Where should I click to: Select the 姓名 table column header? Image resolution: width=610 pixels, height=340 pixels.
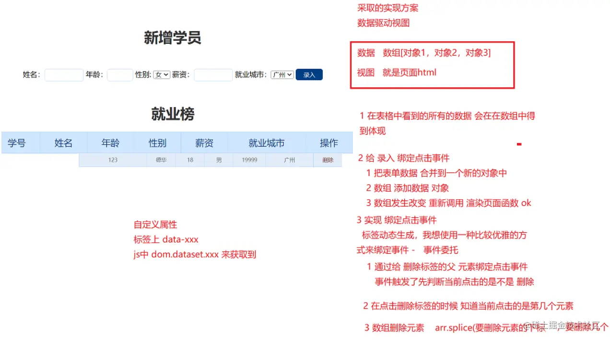click(63, 143)
